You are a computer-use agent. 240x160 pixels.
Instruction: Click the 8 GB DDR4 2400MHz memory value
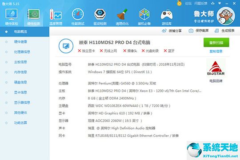pyautogui.click(x=112, y=98)
